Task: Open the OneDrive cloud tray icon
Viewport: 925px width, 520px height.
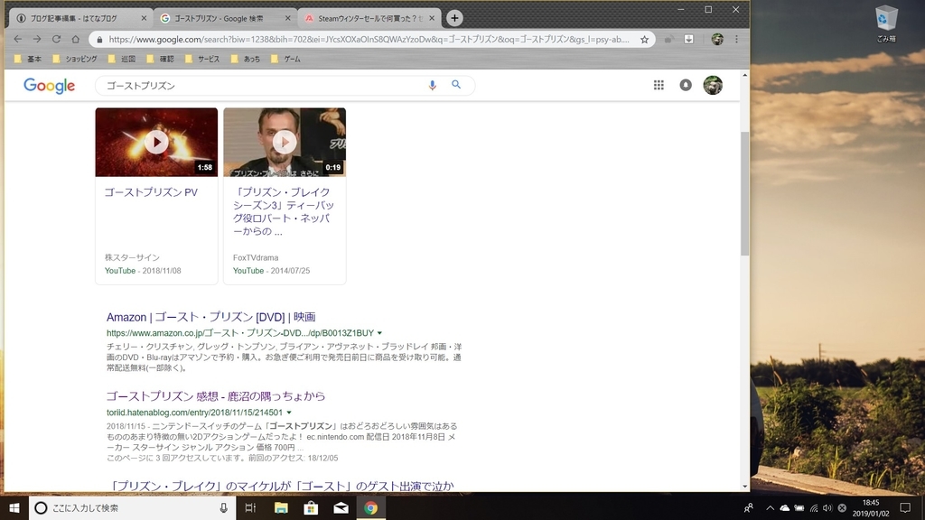Action: pyautogui.click(x=785, y=507)
